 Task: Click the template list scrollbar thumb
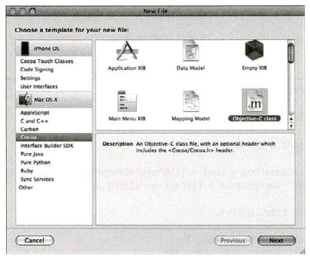click(291, 53)
